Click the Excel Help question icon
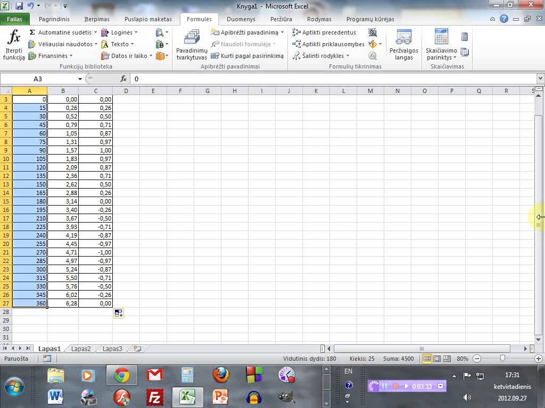 point(503,19)
